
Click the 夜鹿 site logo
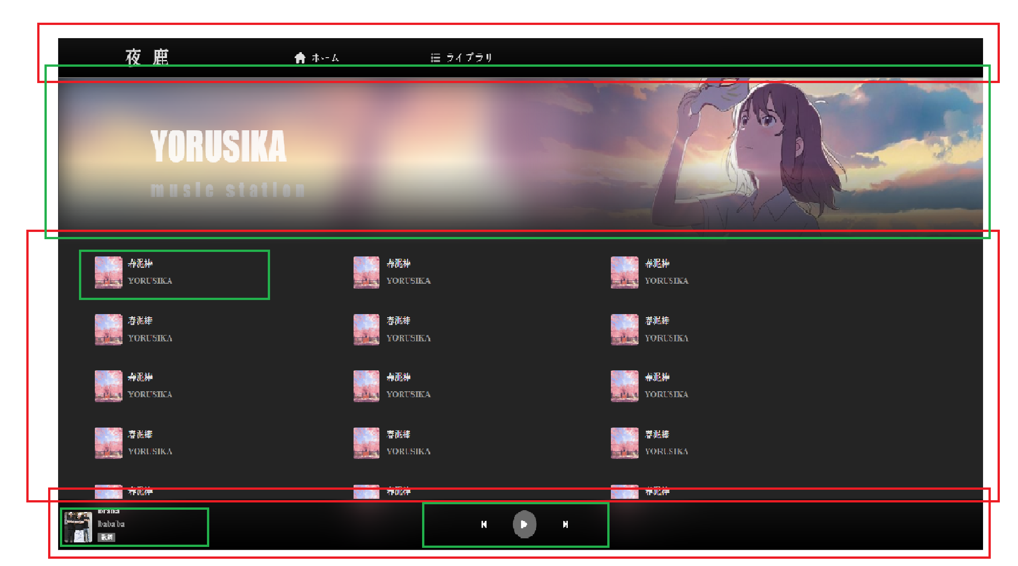click(x=147, y=58)
